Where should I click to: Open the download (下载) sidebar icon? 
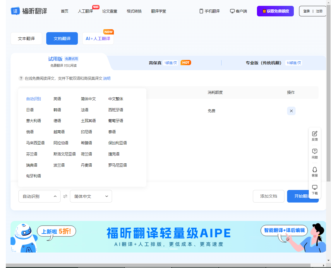point(315,187)
